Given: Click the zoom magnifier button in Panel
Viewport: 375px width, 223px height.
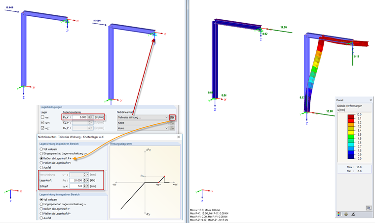Looking at the screenshot, I should tap(369, 208).
